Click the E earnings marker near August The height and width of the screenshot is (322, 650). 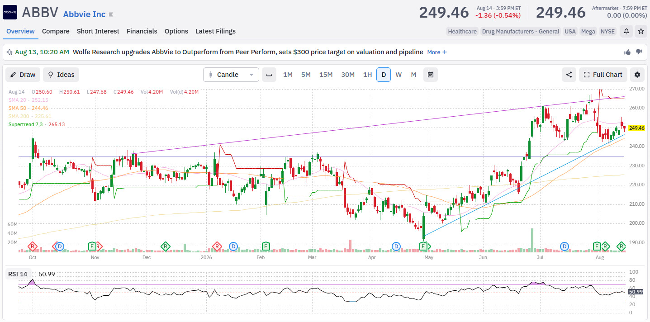click(x=597, y=246)
